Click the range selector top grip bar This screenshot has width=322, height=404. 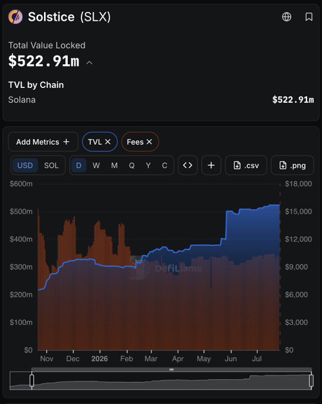pos(172,370)
